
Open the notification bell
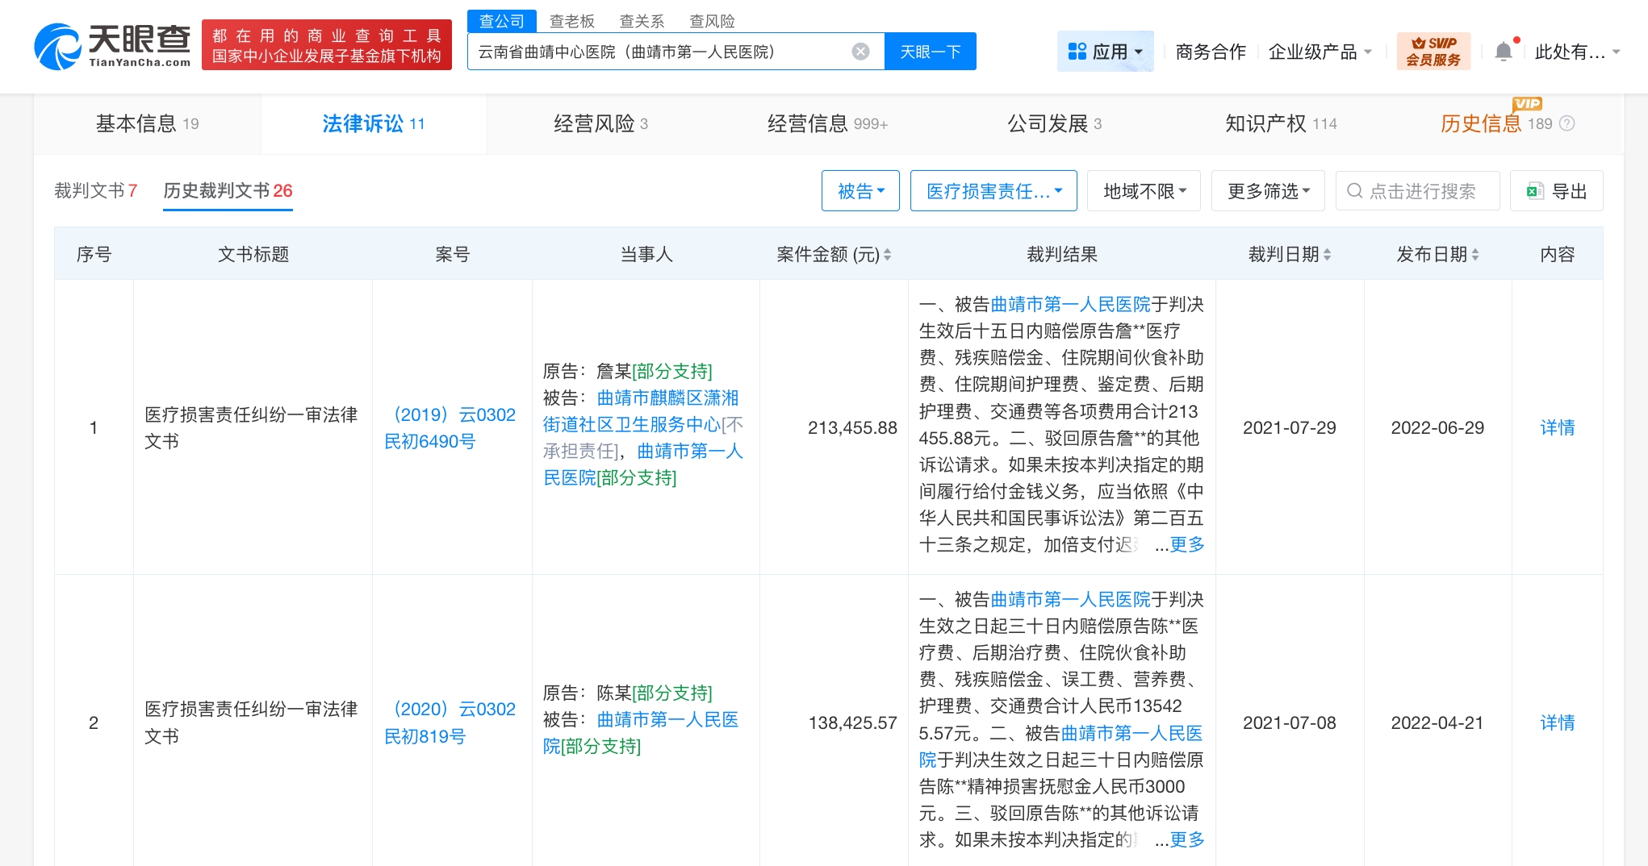click(1504, 52)
